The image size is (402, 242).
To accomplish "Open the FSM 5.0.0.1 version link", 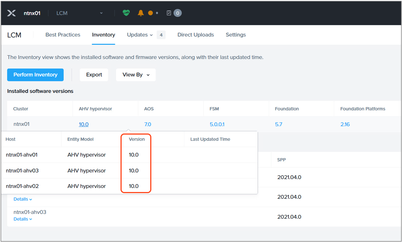I will point(217,124).
